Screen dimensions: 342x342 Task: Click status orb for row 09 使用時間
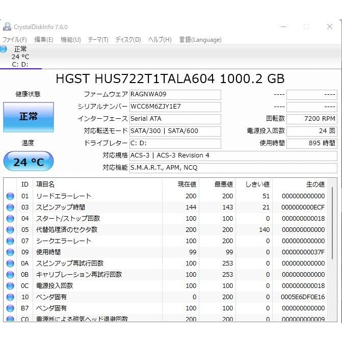pyautogui.click(x=10, y=252)
